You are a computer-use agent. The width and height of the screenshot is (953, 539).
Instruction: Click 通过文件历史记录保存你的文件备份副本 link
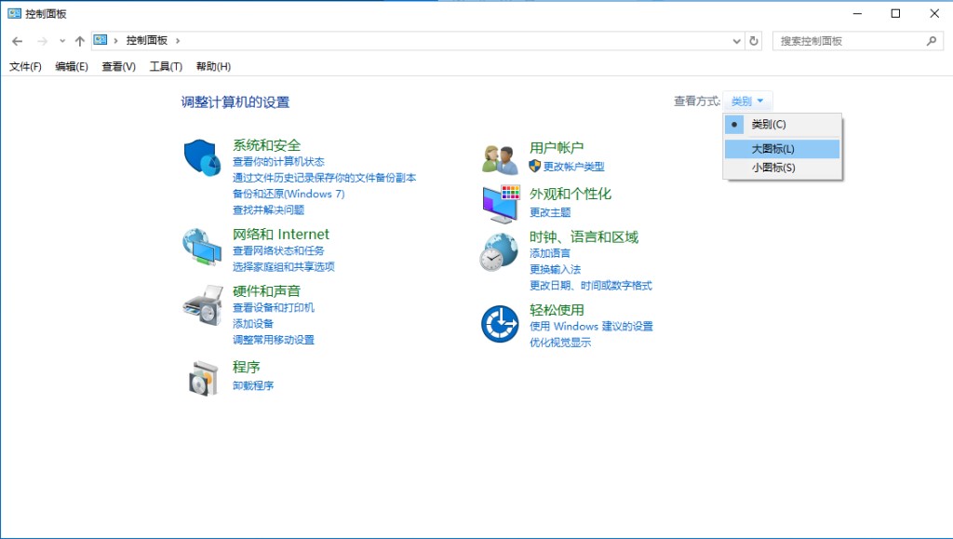pos(325,178)
